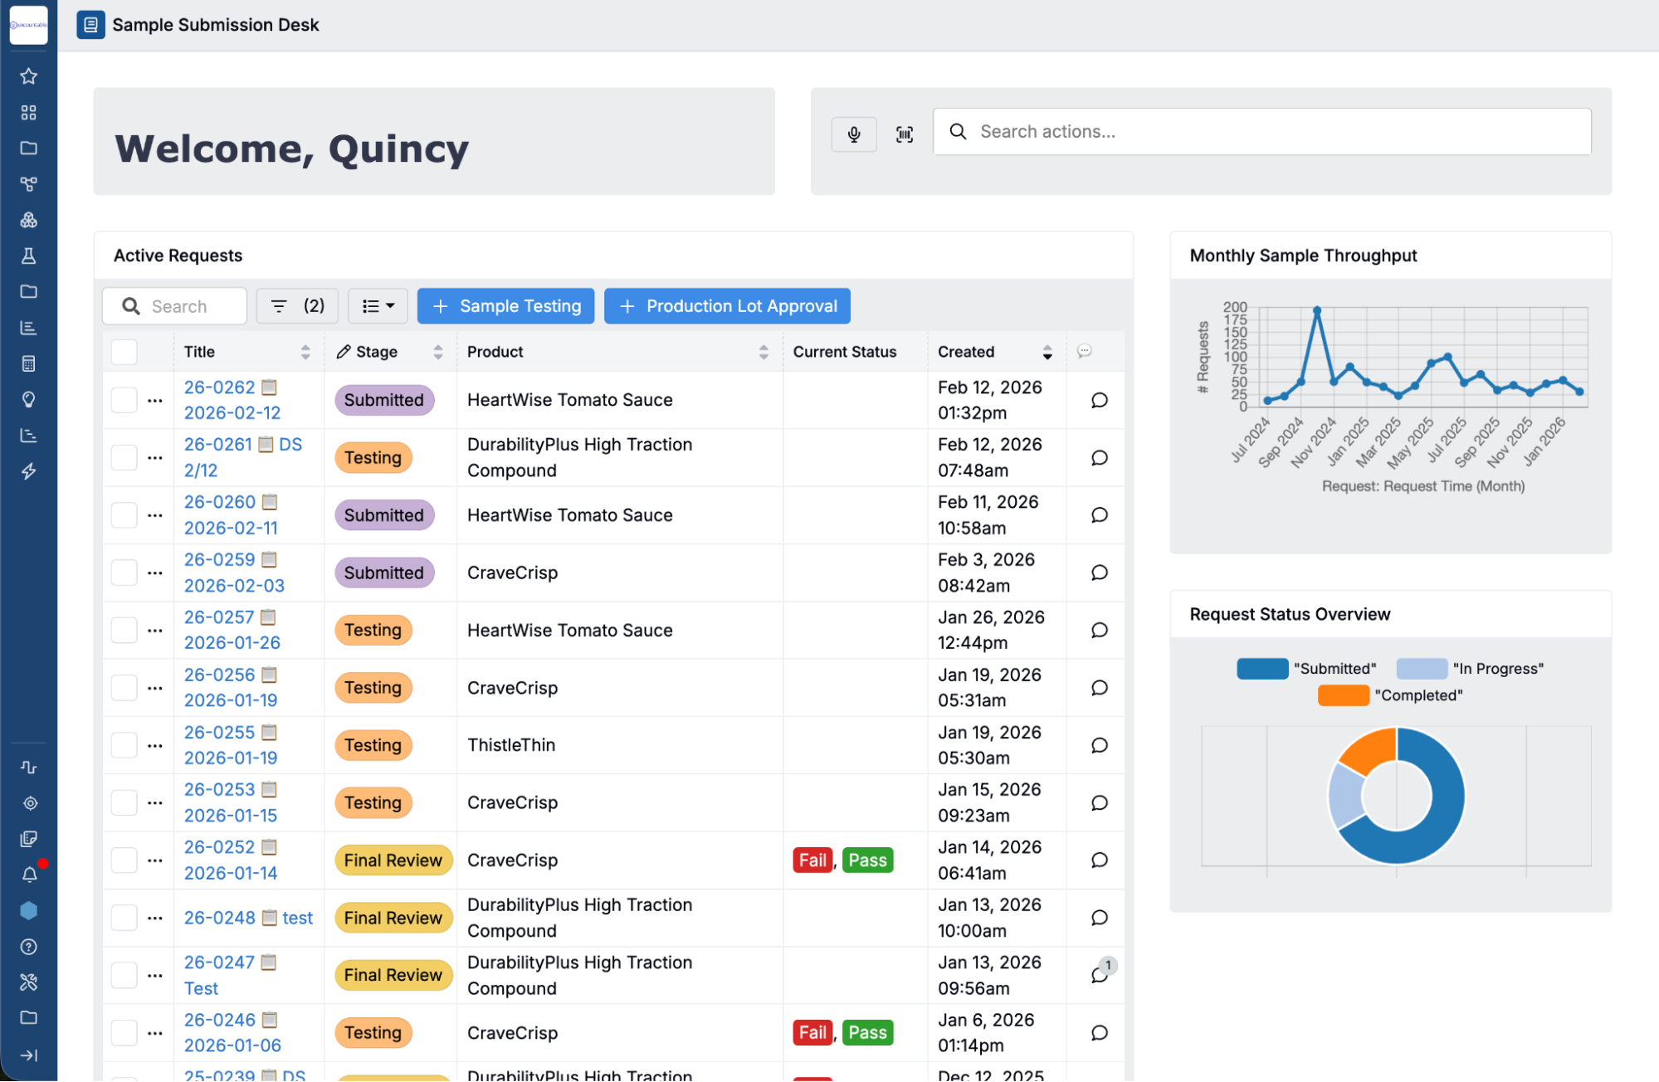Image resolution: width=1659 pixels, height=1082 pixels.
Task: Toggle the orange Completed legend swatch
Action: 1343,695
